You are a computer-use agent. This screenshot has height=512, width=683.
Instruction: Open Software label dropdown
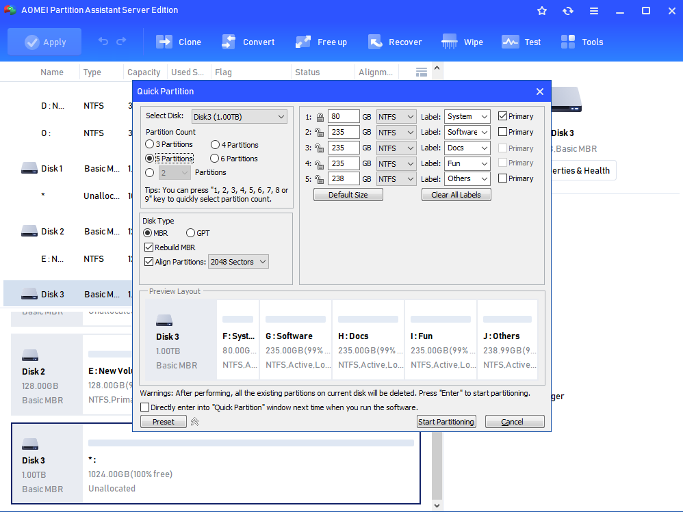(x=467, y=132)
